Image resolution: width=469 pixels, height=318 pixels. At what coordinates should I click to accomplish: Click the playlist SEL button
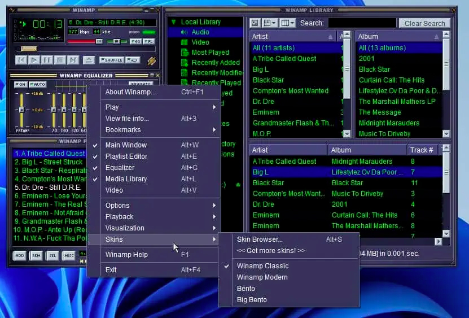52,255
